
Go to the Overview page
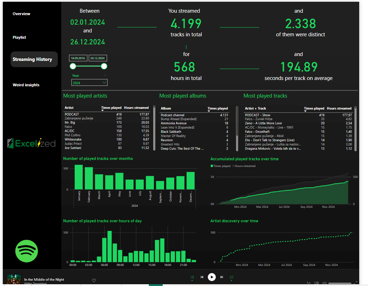click(21, 14)
